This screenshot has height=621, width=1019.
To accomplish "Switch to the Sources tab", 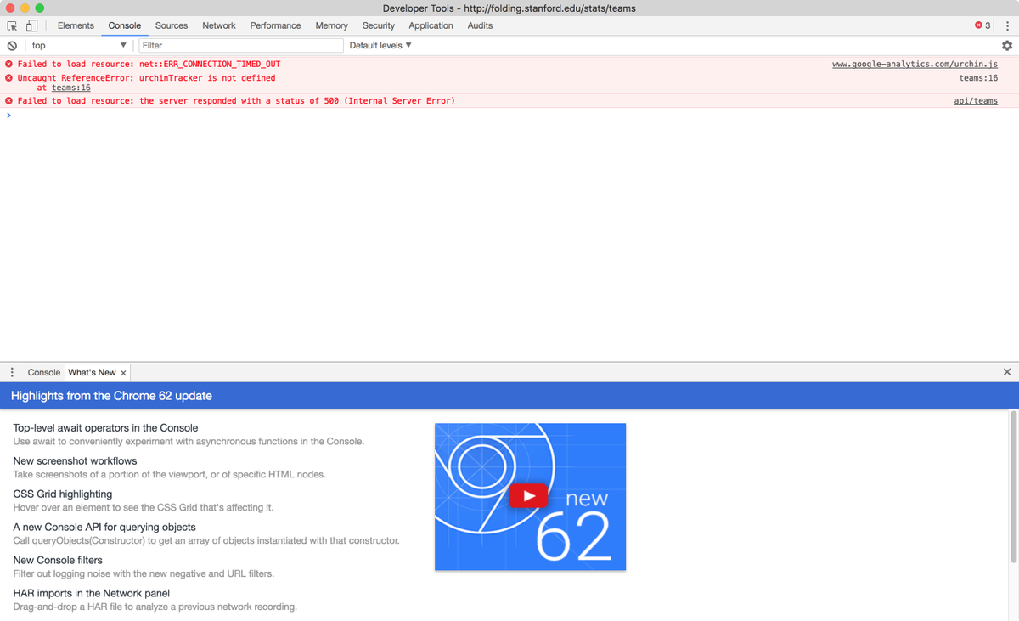I will (172, 25).
